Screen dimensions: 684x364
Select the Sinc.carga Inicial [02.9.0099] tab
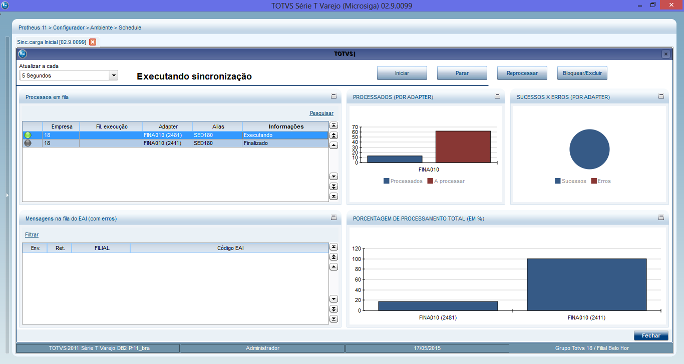tap(52, 42)
